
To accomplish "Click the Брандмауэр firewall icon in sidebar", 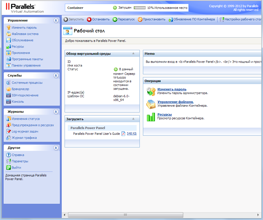I will 9,89.
